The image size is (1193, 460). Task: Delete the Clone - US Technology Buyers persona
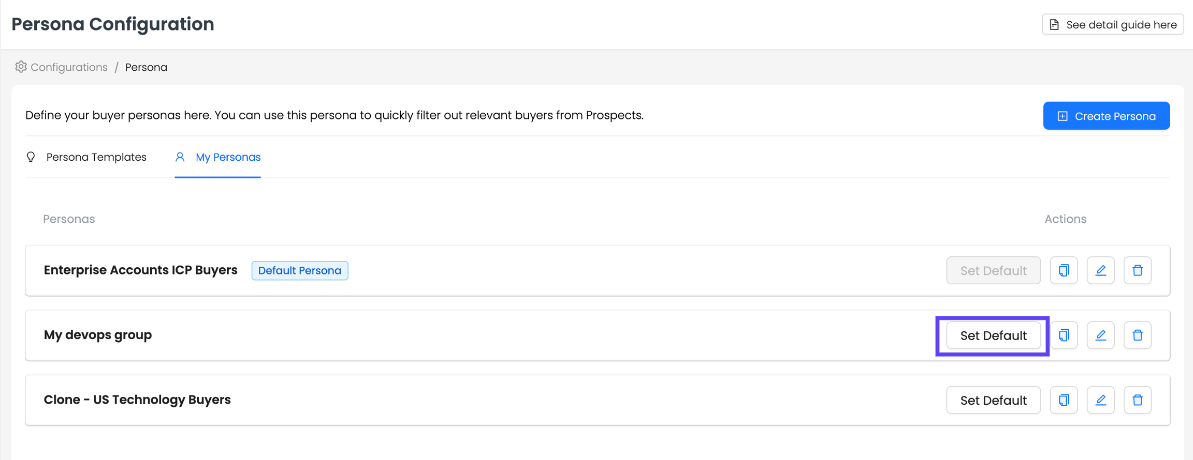click(x=1137, y=400)
